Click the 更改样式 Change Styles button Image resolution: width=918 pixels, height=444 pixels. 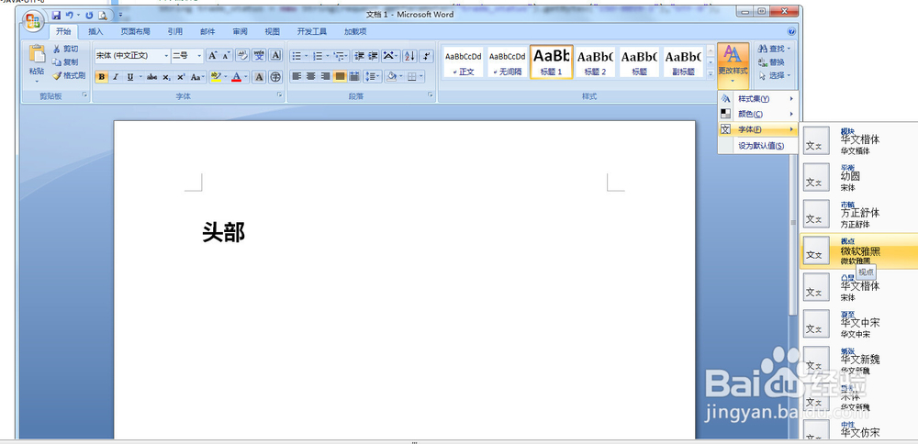click(733, 64)
